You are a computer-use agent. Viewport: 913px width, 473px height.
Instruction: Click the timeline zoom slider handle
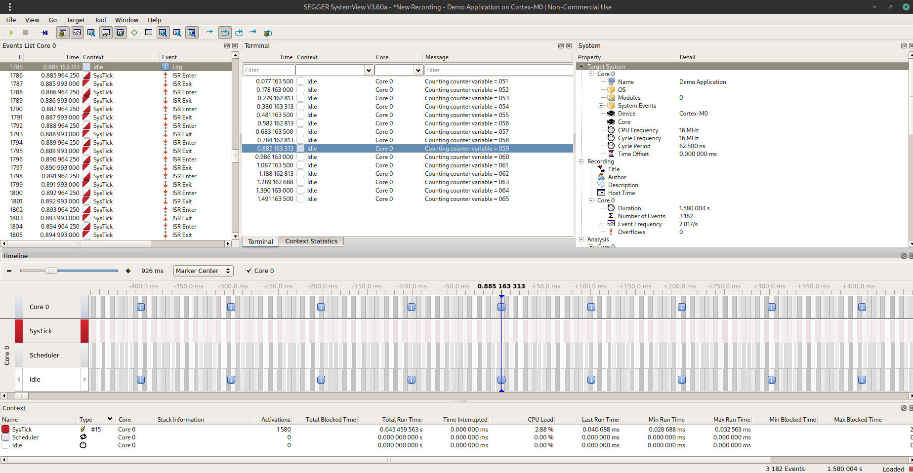[51, 271]
